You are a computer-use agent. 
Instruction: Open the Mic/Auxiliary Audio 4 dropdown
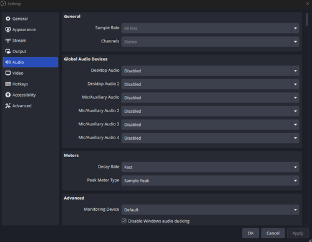(x=210, y=138)
